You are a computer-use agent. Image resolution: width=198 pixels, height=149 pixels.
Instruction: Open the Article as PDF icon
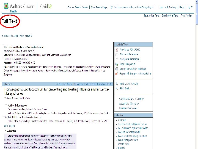pos(117,50)
